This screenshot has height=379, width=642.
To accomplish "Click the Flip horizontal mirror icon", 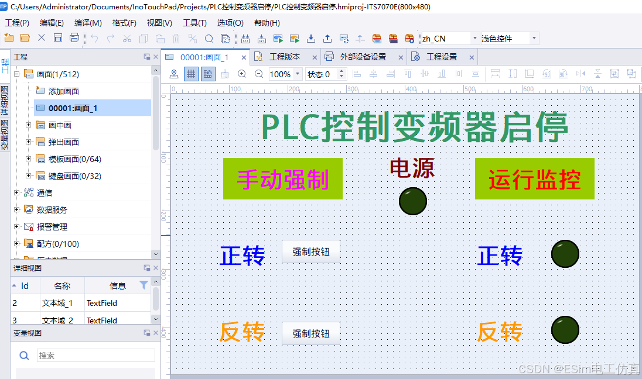I will click(x=580, y=74).
